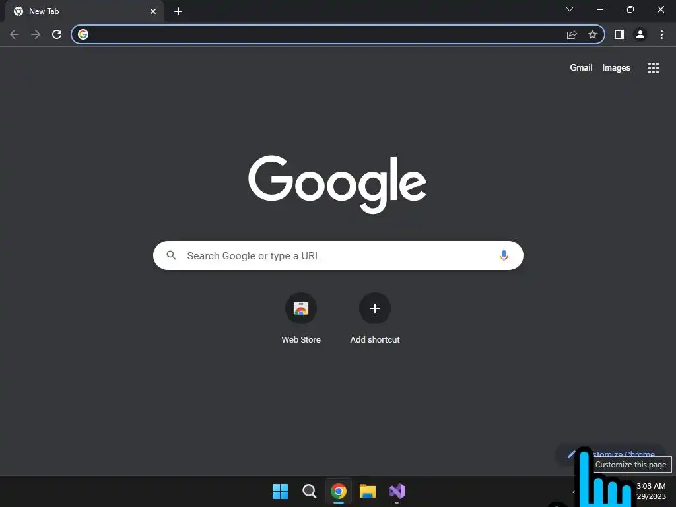The height and width of the screenshot is (507, 676).
Task: Expand the tab search dropdown arrow
Action: tap(570, 9)
